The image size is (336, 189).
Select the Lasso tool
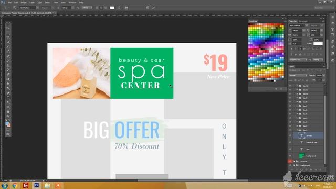click(x=8, y=37)
